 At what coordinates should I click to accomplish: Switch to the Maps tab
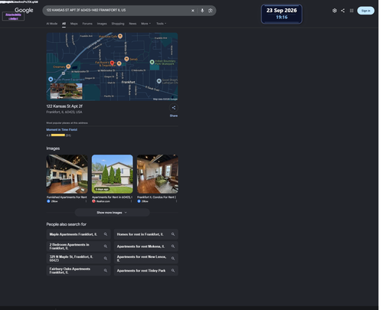click(x=74, y=24)
